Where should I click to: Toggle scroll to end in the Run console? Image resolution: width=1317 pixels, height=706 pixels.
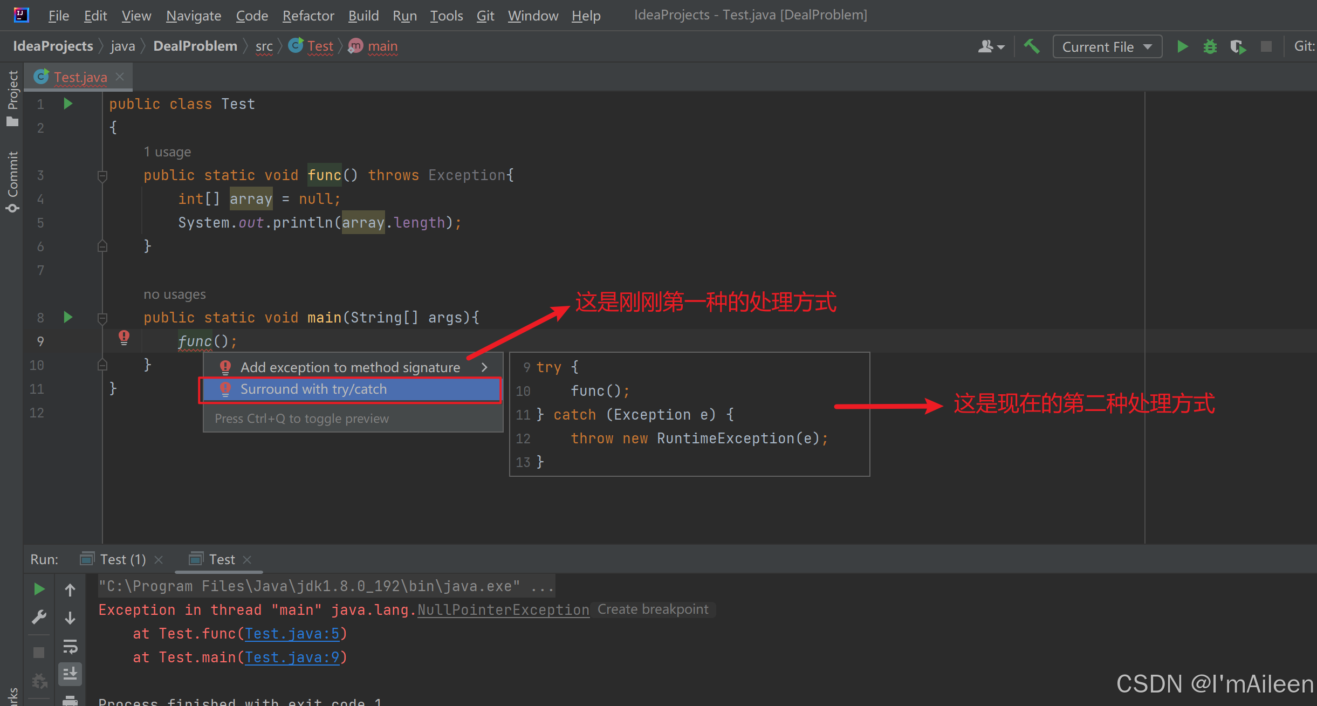(x=70, y=674)
